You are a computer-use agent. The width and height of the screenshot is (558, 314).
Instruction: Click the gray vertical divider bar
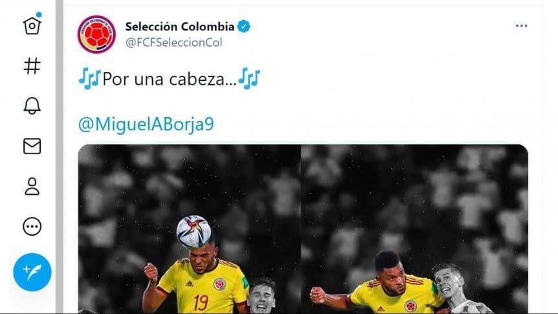point(60,157)
